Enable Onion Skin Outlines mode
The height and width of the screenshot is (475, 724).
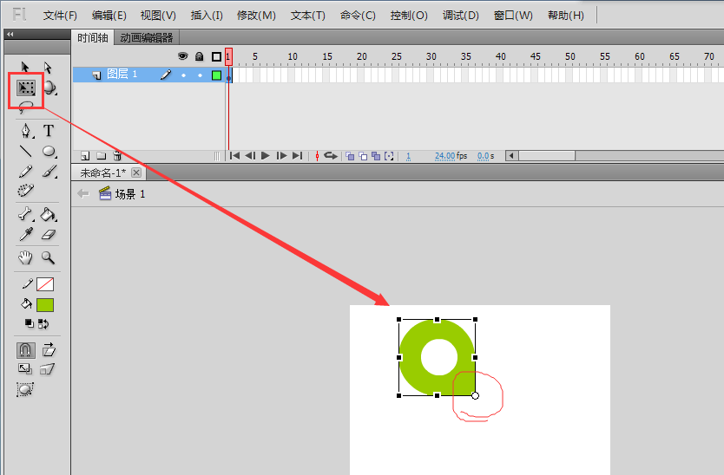(x=363, y=156)
